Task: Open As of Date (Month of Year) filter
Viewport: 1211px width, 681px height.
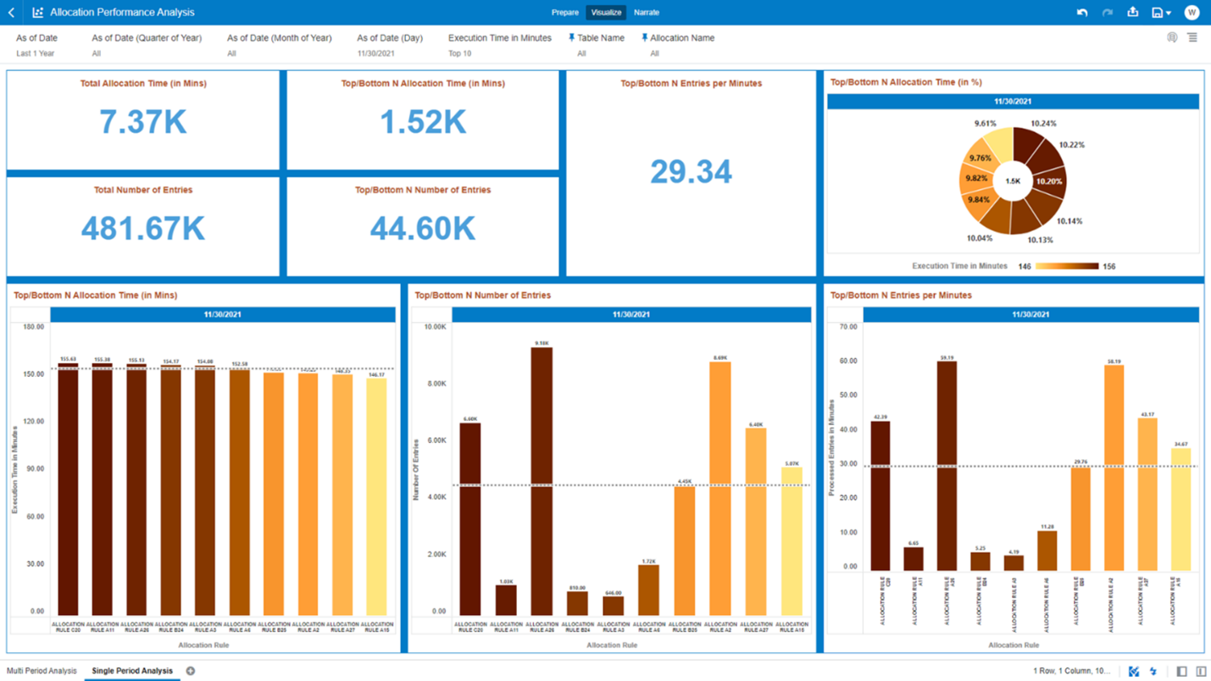Action: [279, 45]
